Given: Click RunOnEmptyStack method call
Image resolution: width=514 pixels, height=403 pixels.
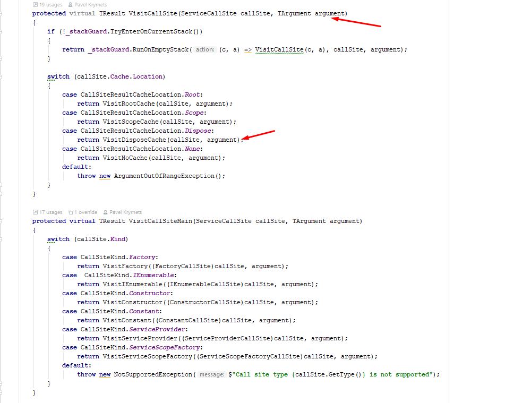Looking at the screenshot, I should click(x=160, y=49).
